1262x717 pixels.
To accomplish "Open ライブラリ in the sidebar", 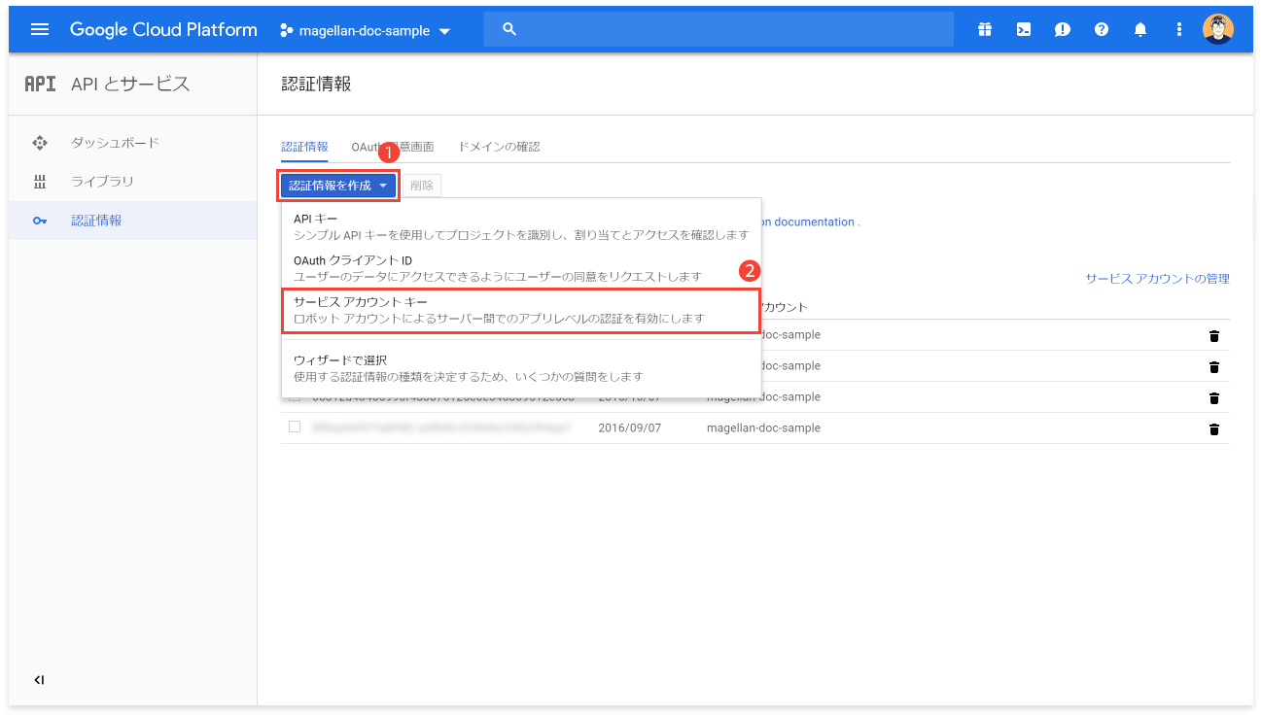I will coord(133,182).
